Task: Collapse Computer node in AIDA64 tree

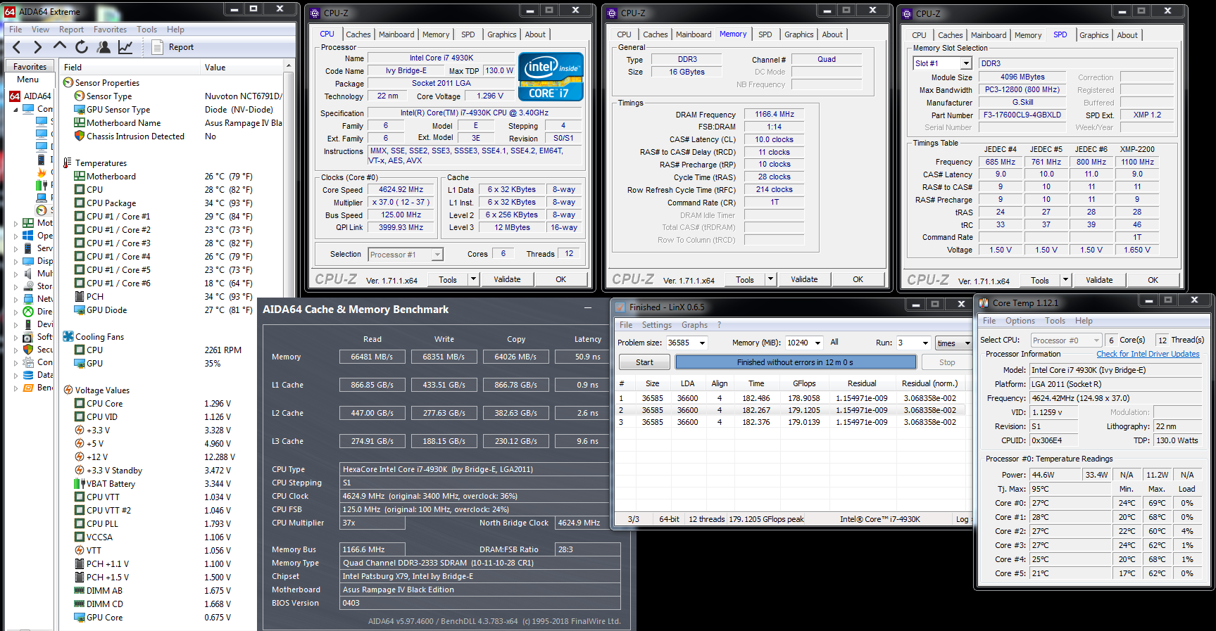Action: (x=16, y=109)
